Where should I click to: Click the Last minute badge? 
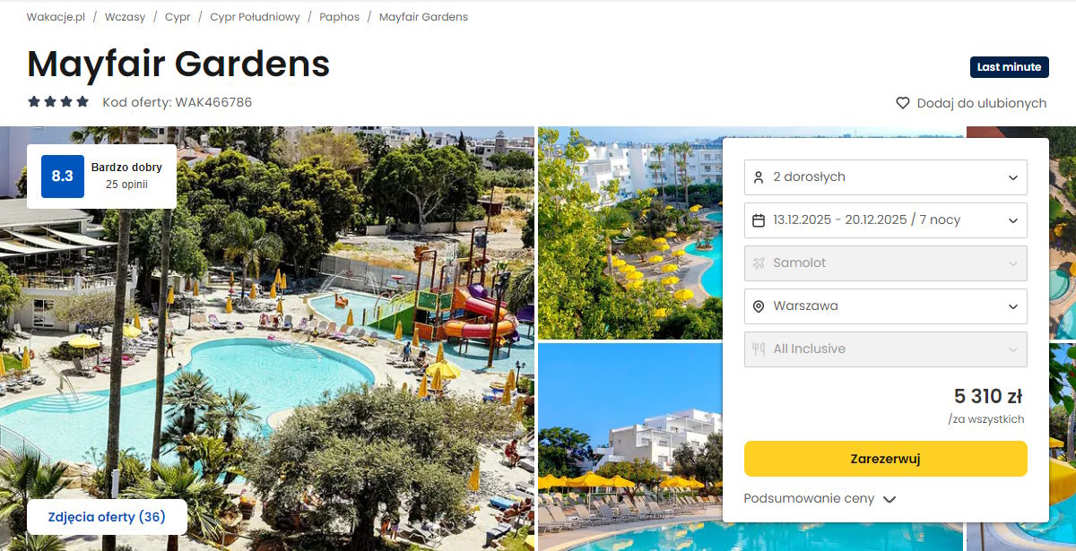pos(1010,67)
